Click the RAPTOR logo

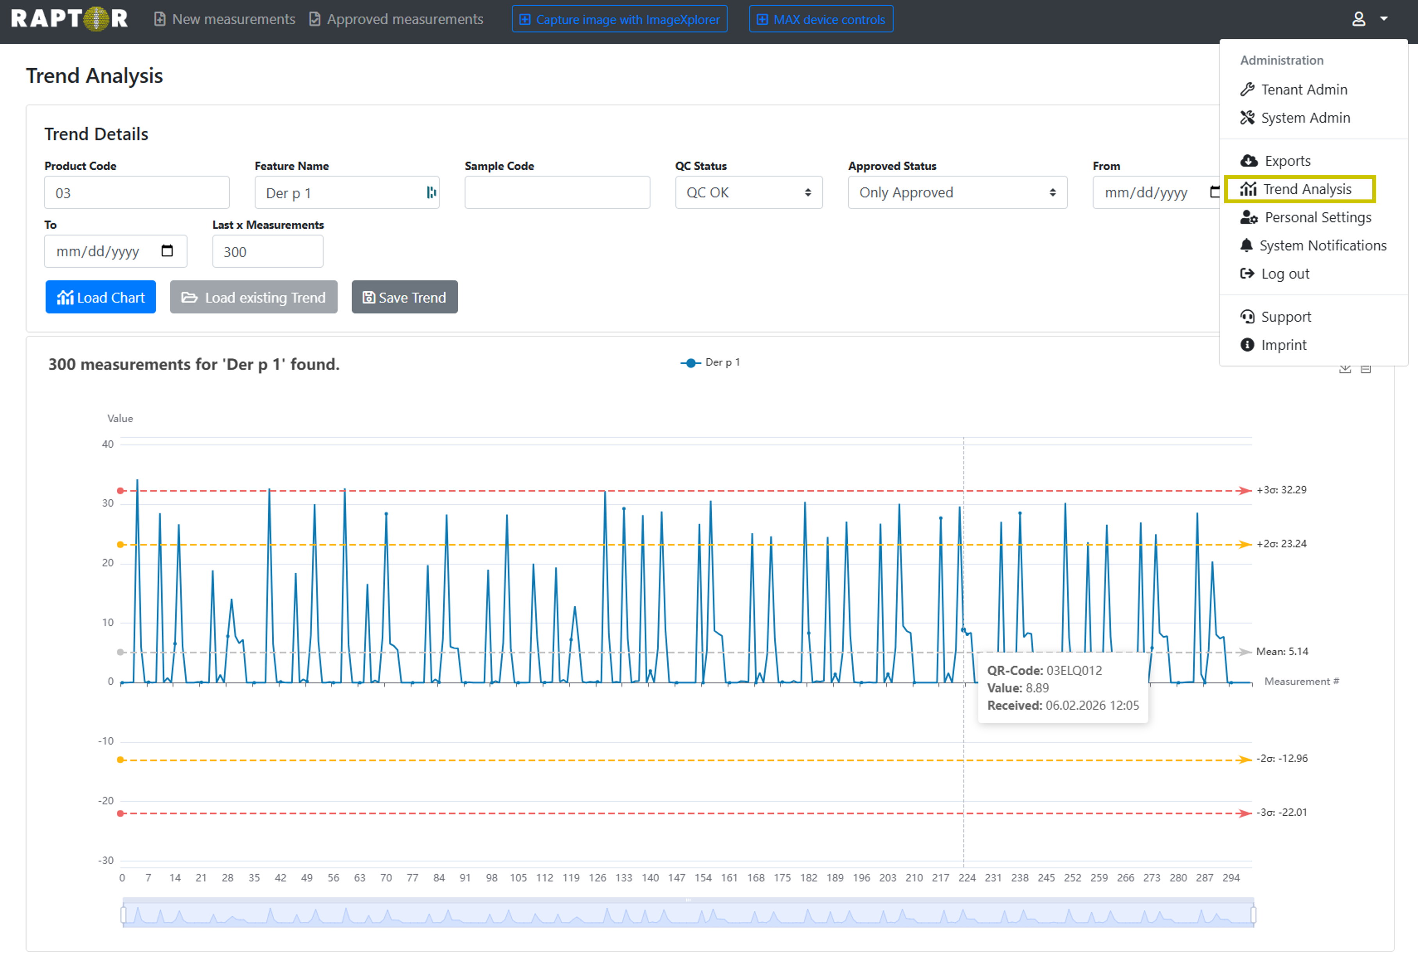click(x=69, y=19)
